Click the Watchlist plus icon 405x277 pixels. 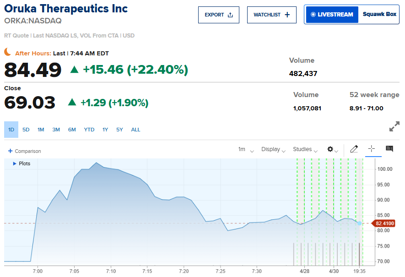[287, 15]
